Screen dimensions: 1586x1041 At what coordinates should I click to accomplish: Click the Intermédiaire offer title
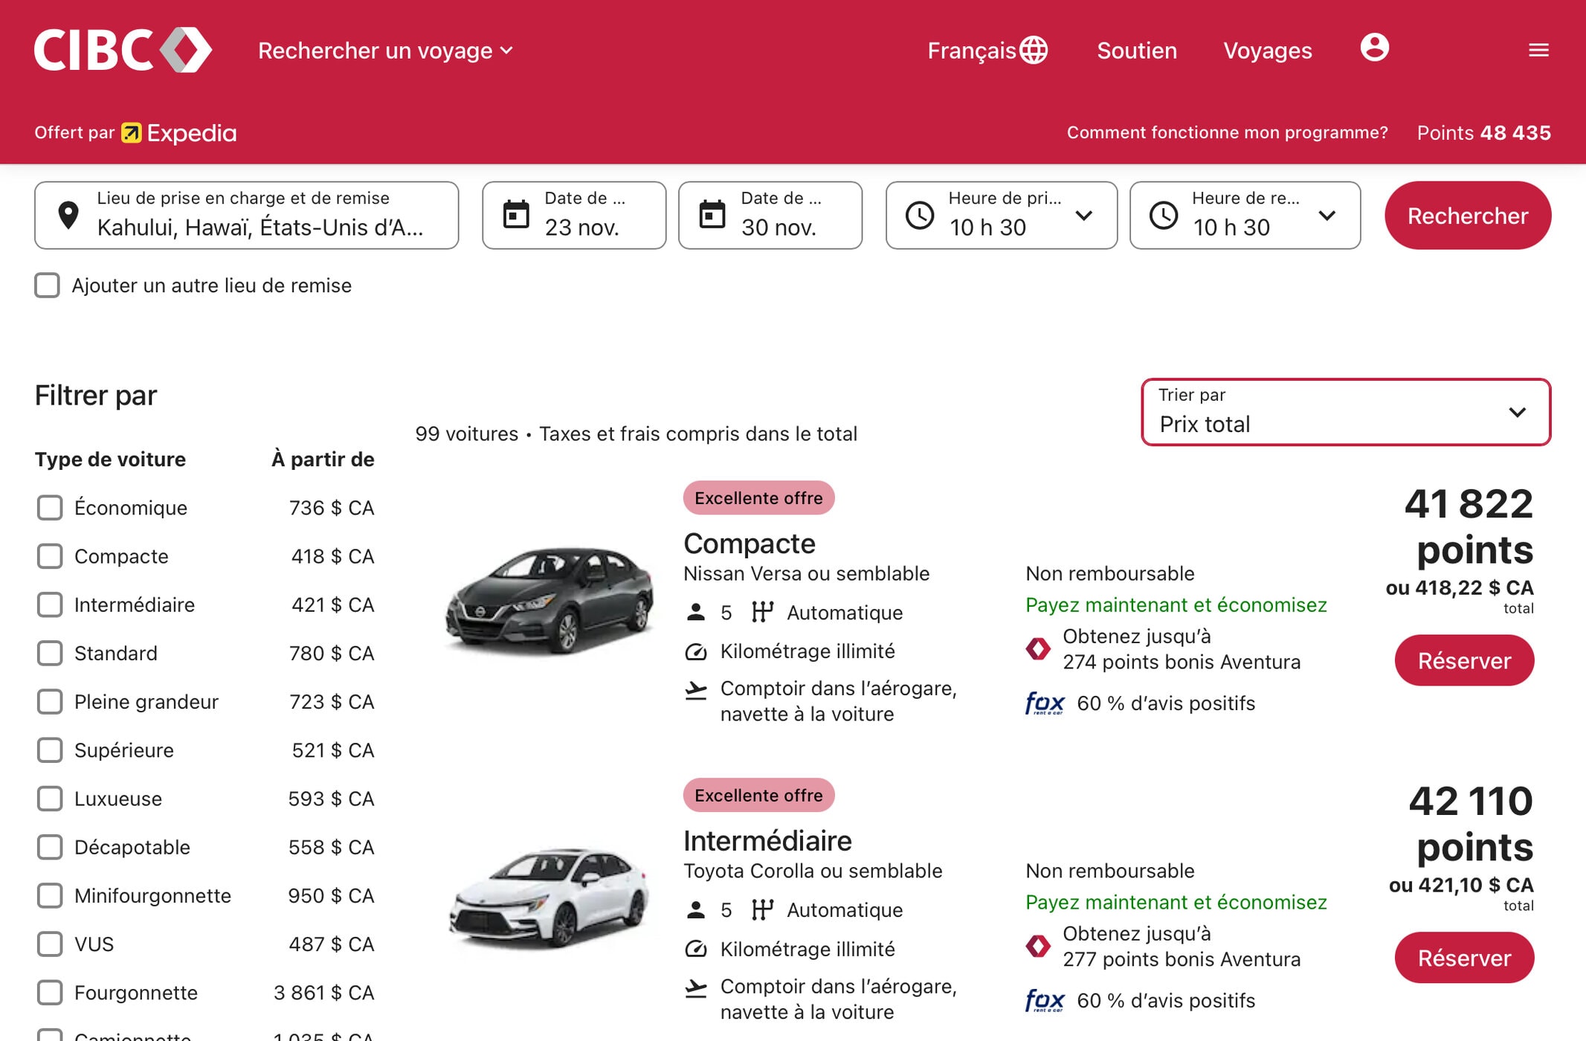pos(767,841)
